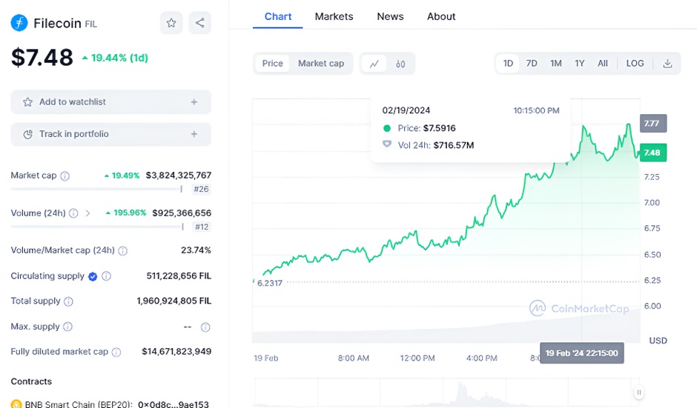Click info icon beside Circulating supply
Image resolution: width=697 pixels, height=408 pixels.
point(107,276)
